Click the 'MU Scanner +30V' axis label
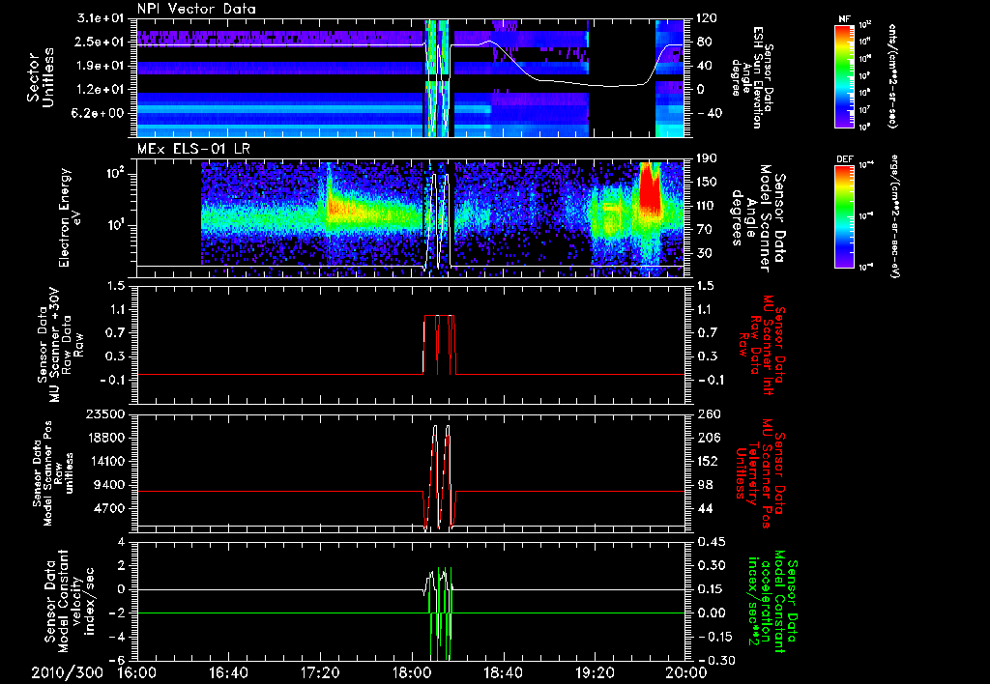Viewport: 990px width, 684px height. [x=55, y=345]
